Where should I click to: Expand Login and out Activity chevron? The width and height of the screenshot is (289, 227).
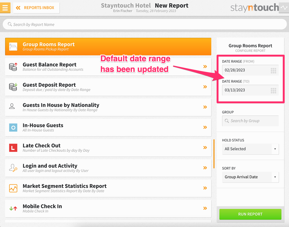click(x=205, y=168)
